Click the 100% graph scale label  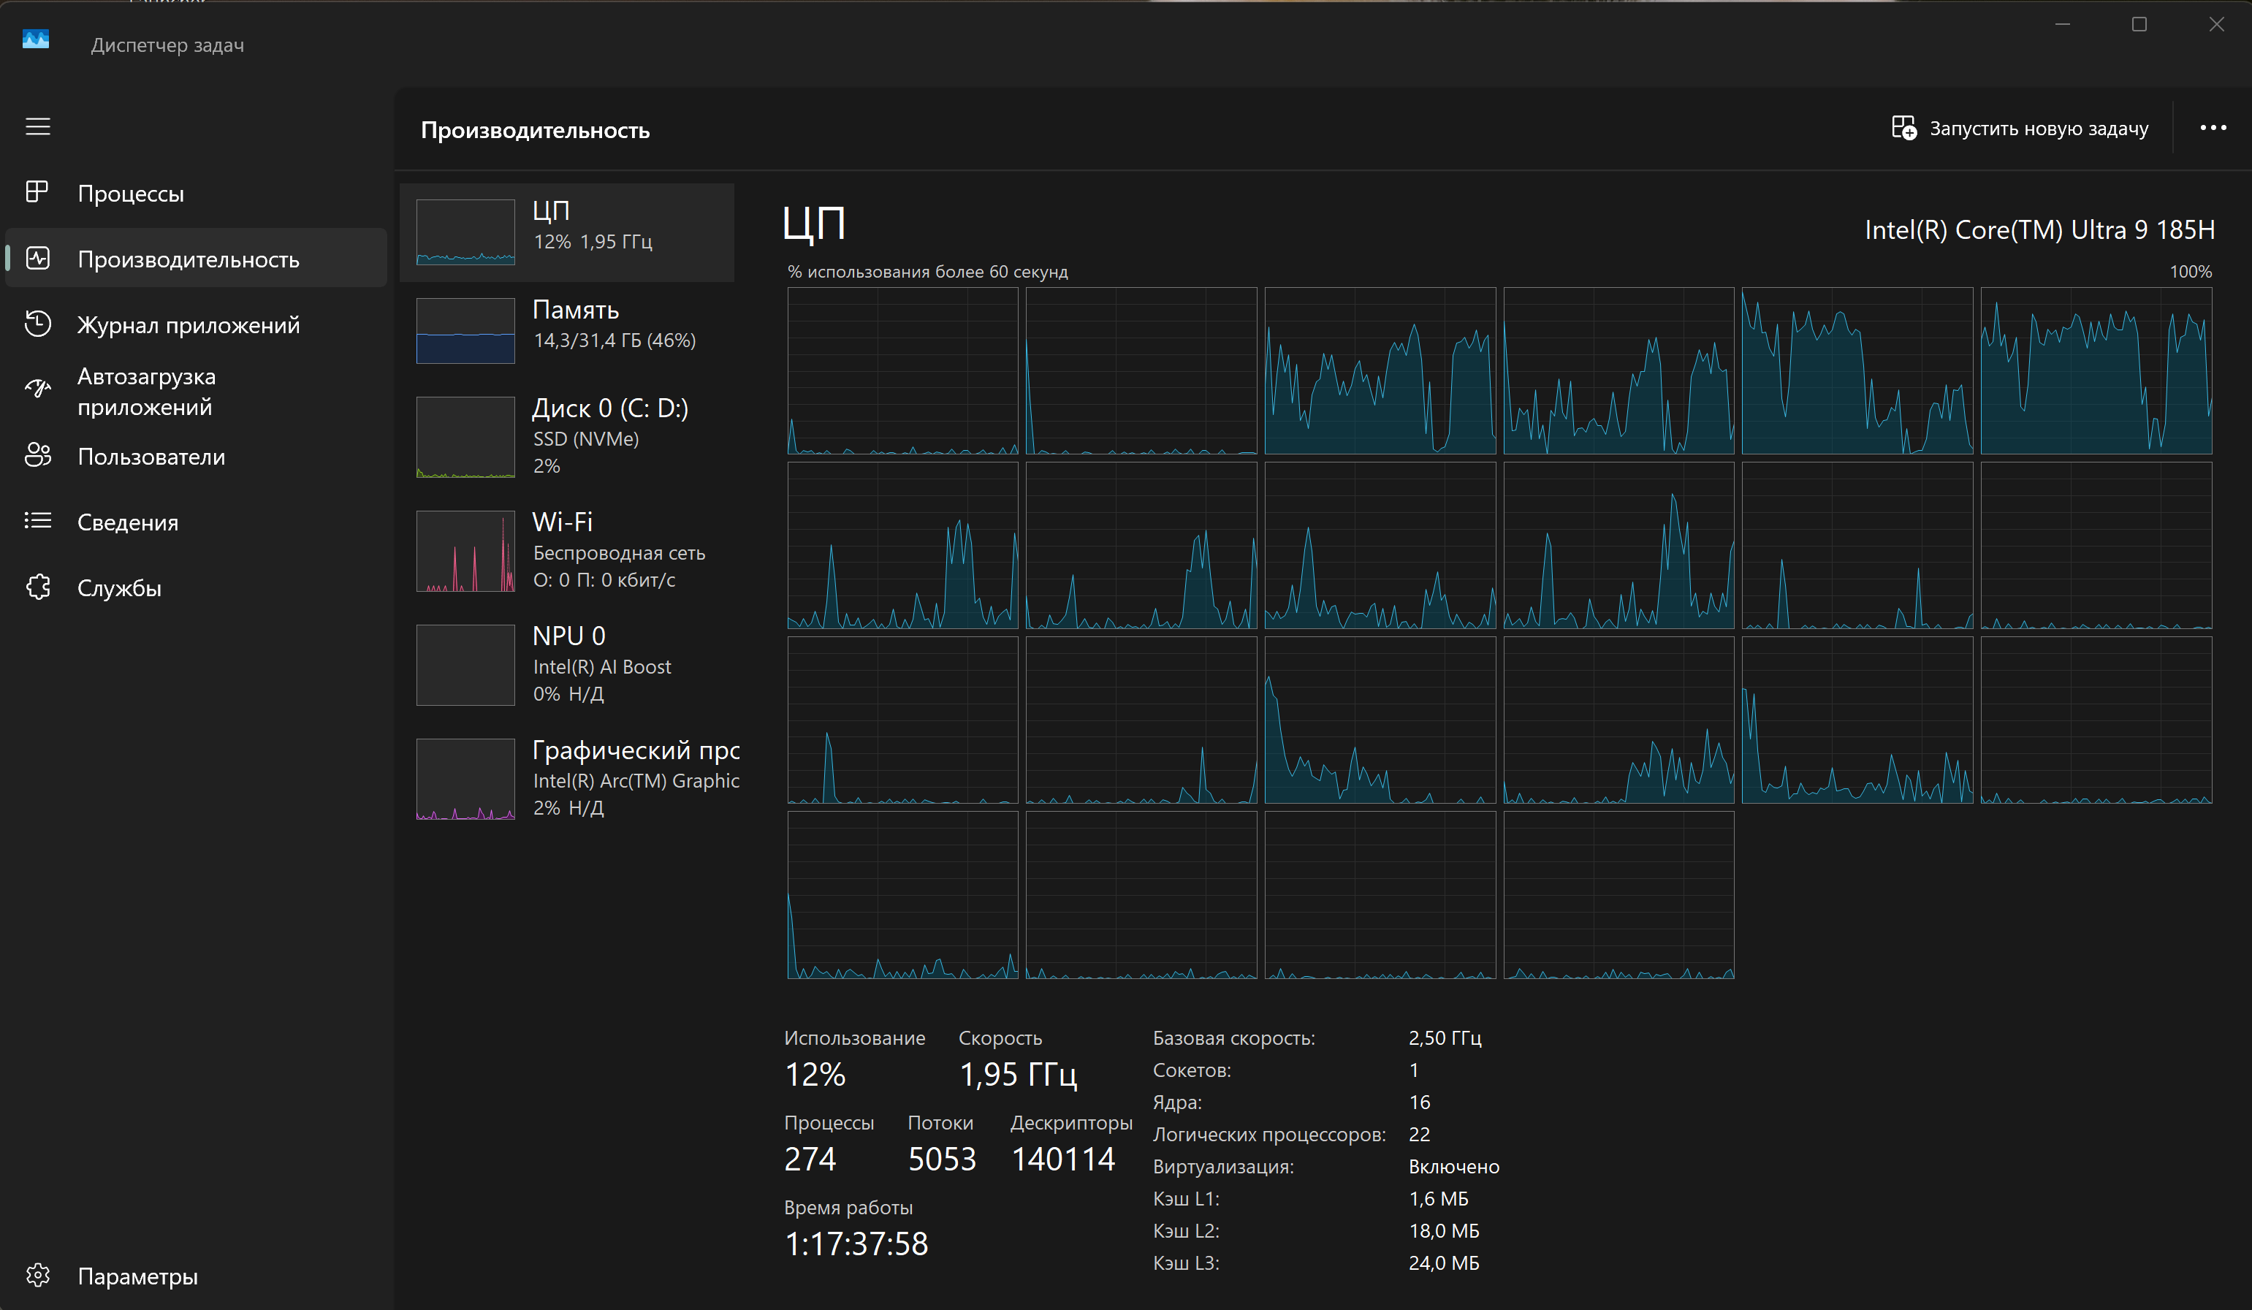click(2191, 272)
